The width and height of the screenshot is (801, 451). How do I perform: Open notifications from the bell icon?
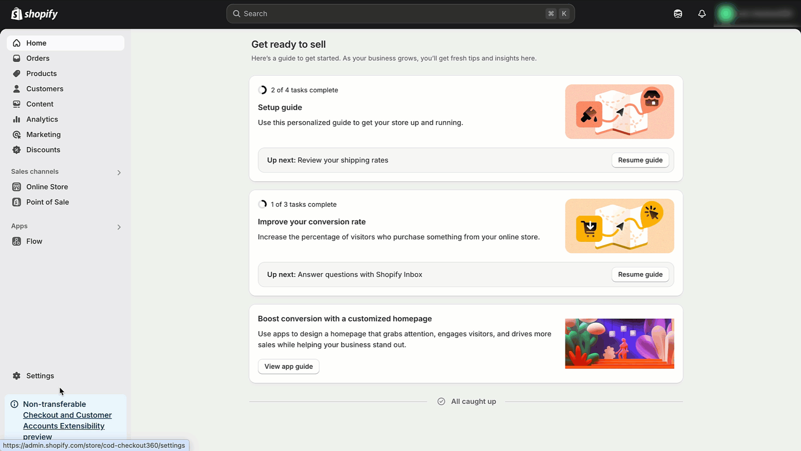tap(702, 13)
